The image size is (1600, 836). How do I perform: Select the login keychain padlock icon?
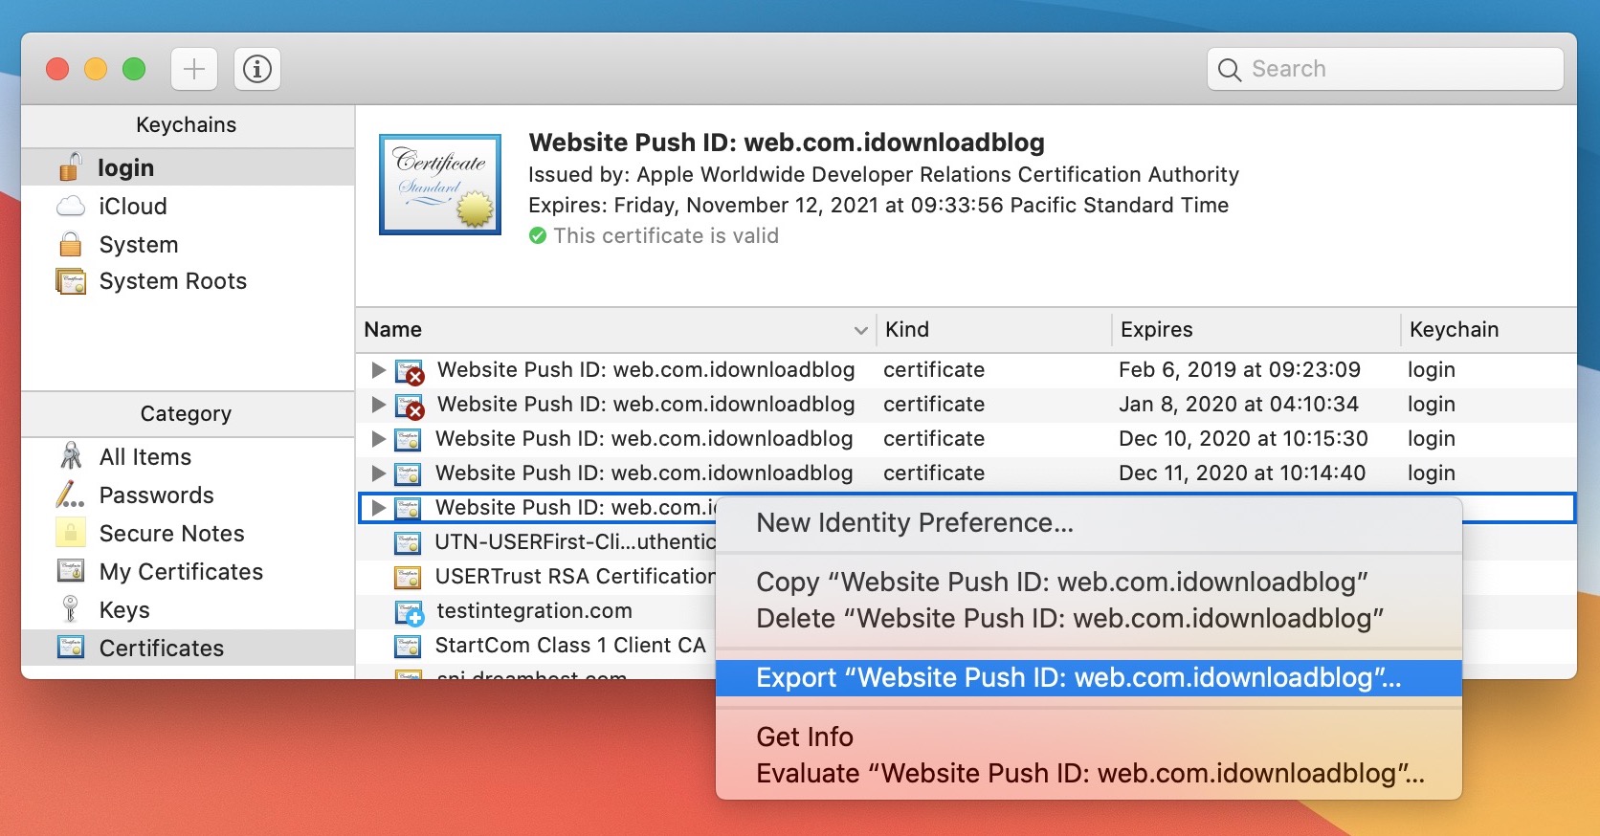coord(70,166)
